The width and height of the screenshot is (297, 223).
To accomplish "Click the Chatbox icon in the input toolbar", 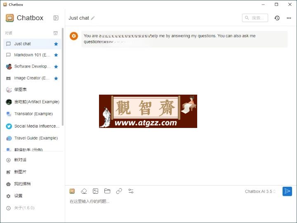I will [72, 191].
